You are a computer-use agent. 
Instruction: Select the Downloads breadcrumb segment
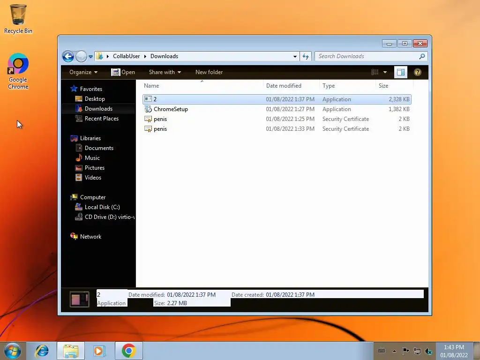[164, 56]
